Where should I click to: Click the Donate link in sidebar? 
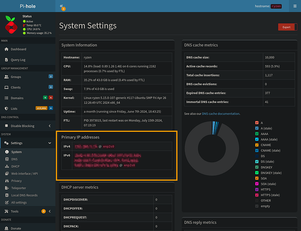[16, 228]
